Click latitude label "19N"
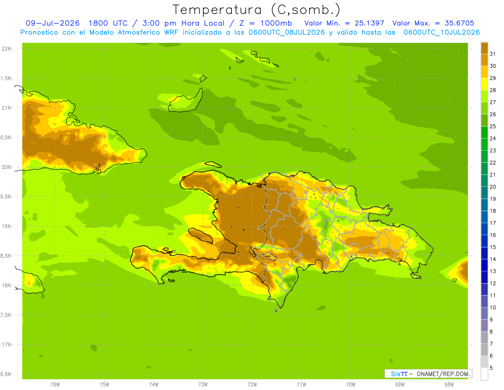Image resolution: width=504 pixels, height=390 pixels. tap(6, 226)
